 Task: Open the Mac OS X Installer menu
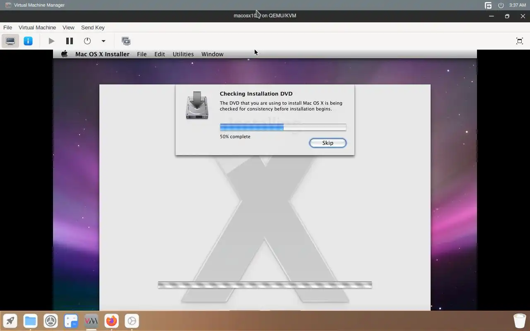(102, 54)
